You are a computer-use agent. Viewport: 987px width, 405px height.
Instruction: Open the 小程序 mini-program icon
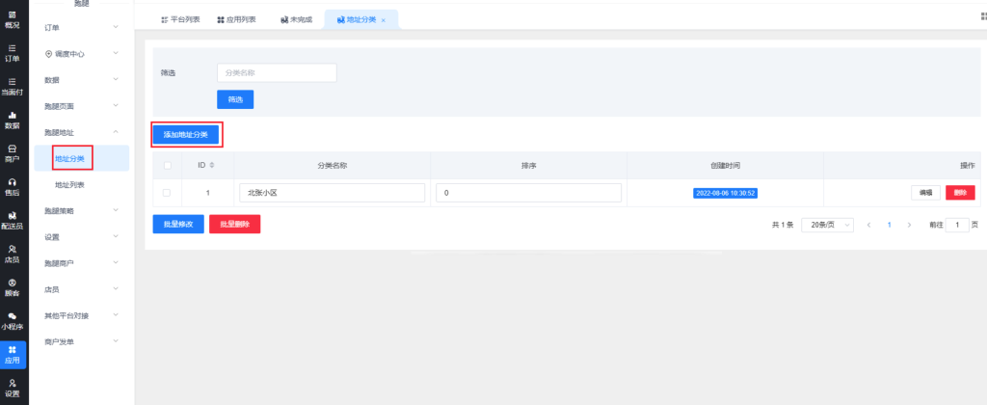click(12, 321)
